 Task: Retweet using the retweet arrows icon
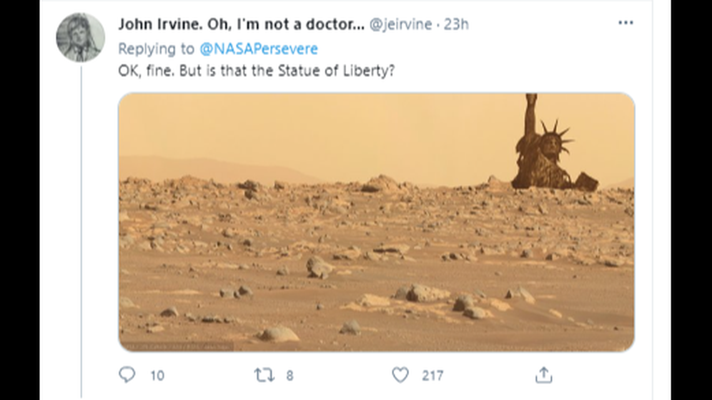pyautogui.click(x=264, y=373)
